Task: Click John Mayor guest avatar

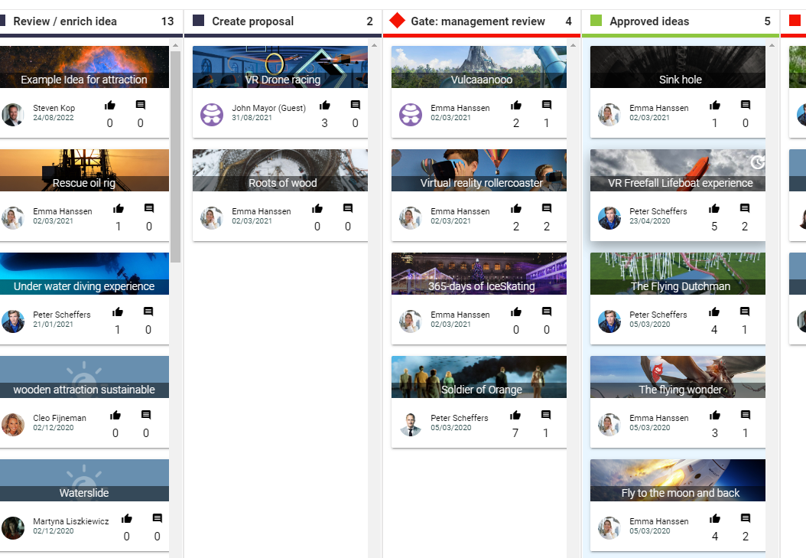Action: point(212,114)
